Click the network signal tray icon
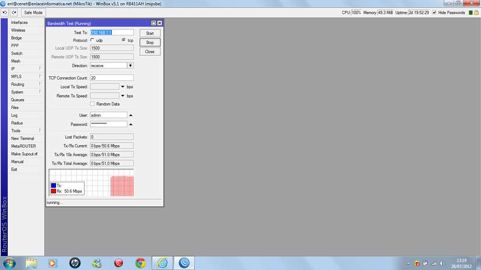Image resolution: width=481 pixels, height=270 pixels. (434, 263)
